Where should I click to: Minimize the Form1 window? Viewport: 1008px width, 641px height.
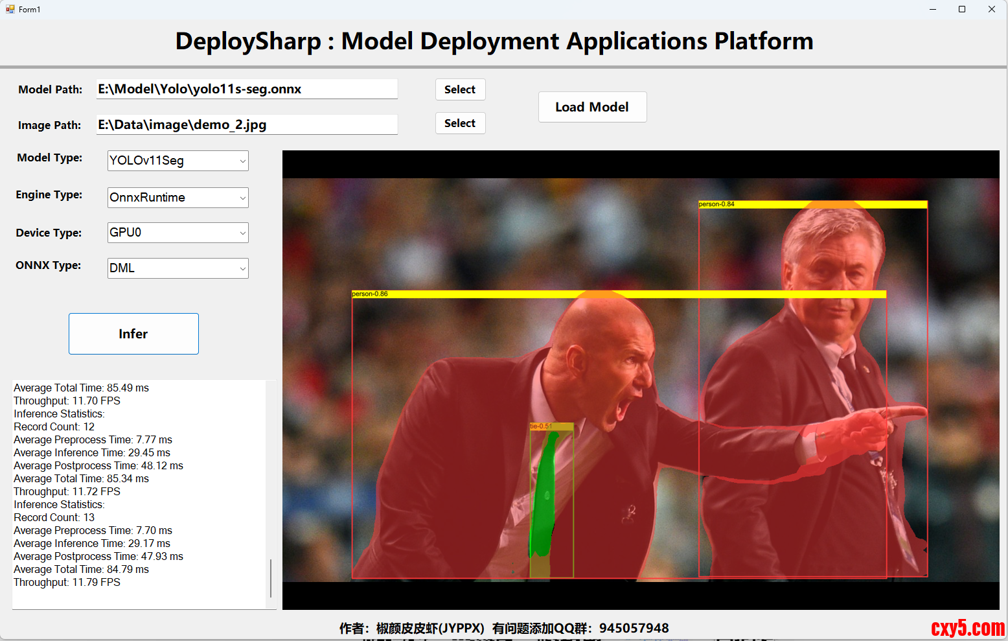933,9
